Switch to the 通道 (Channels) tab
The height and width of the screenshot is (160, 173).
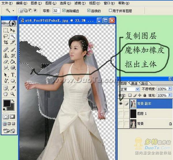pyautogui.click(x=134, y=83)
